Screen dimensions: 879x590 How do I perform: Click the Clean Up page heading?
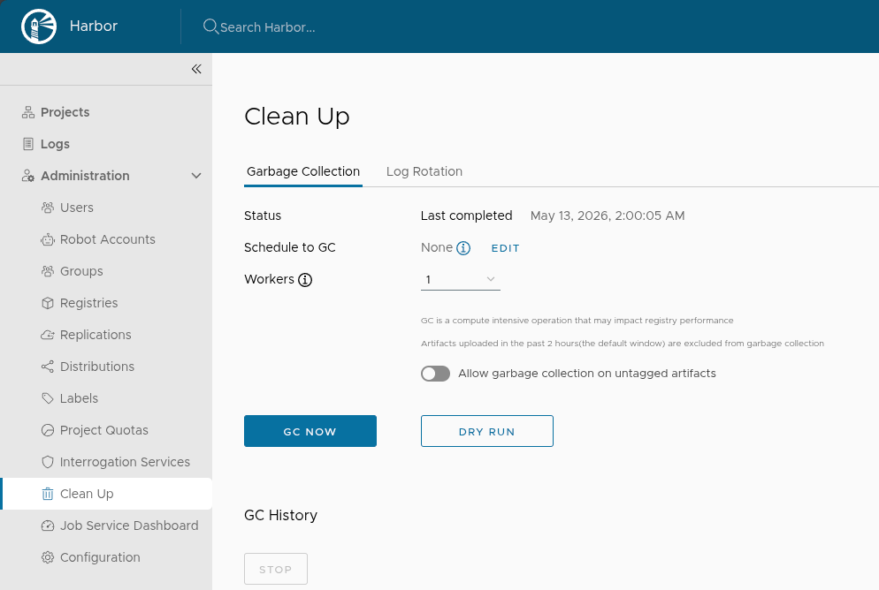[297, 117]
